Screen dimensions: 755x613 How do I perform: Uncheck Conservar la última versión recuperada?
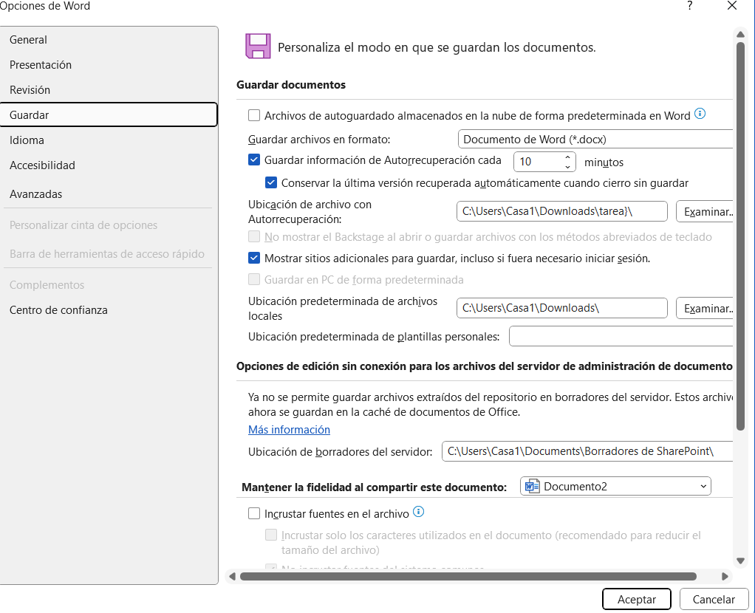coord(271,183)
